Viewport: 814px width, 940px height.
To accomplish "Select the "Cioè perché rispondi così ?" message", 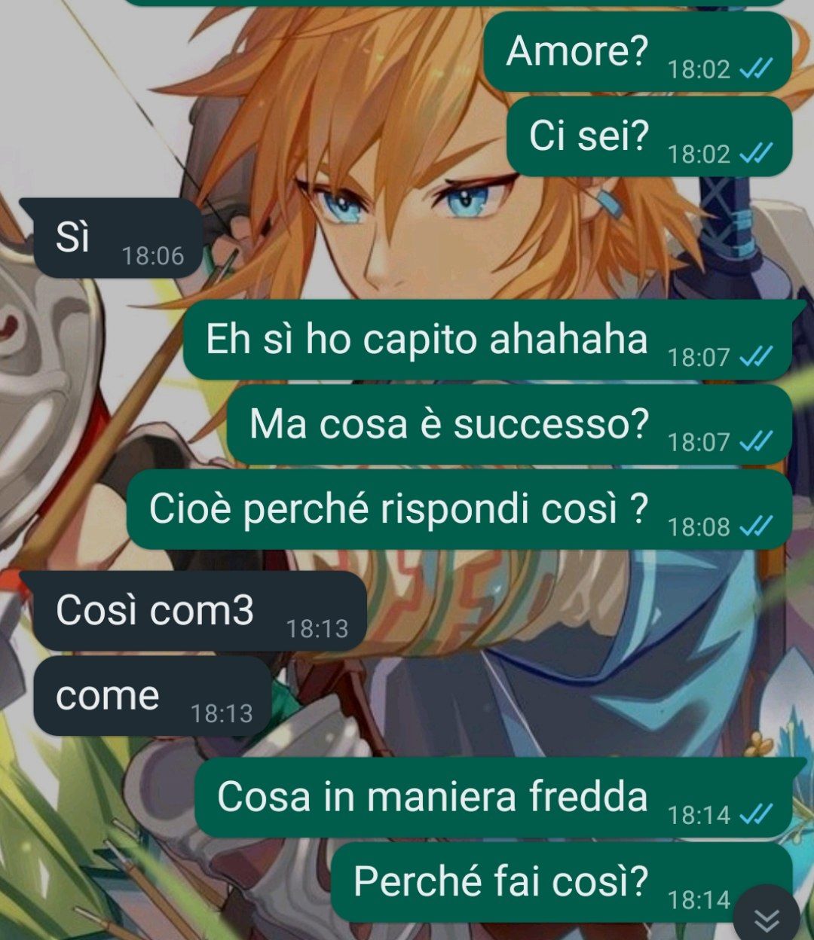I will [x=459, y=508].
